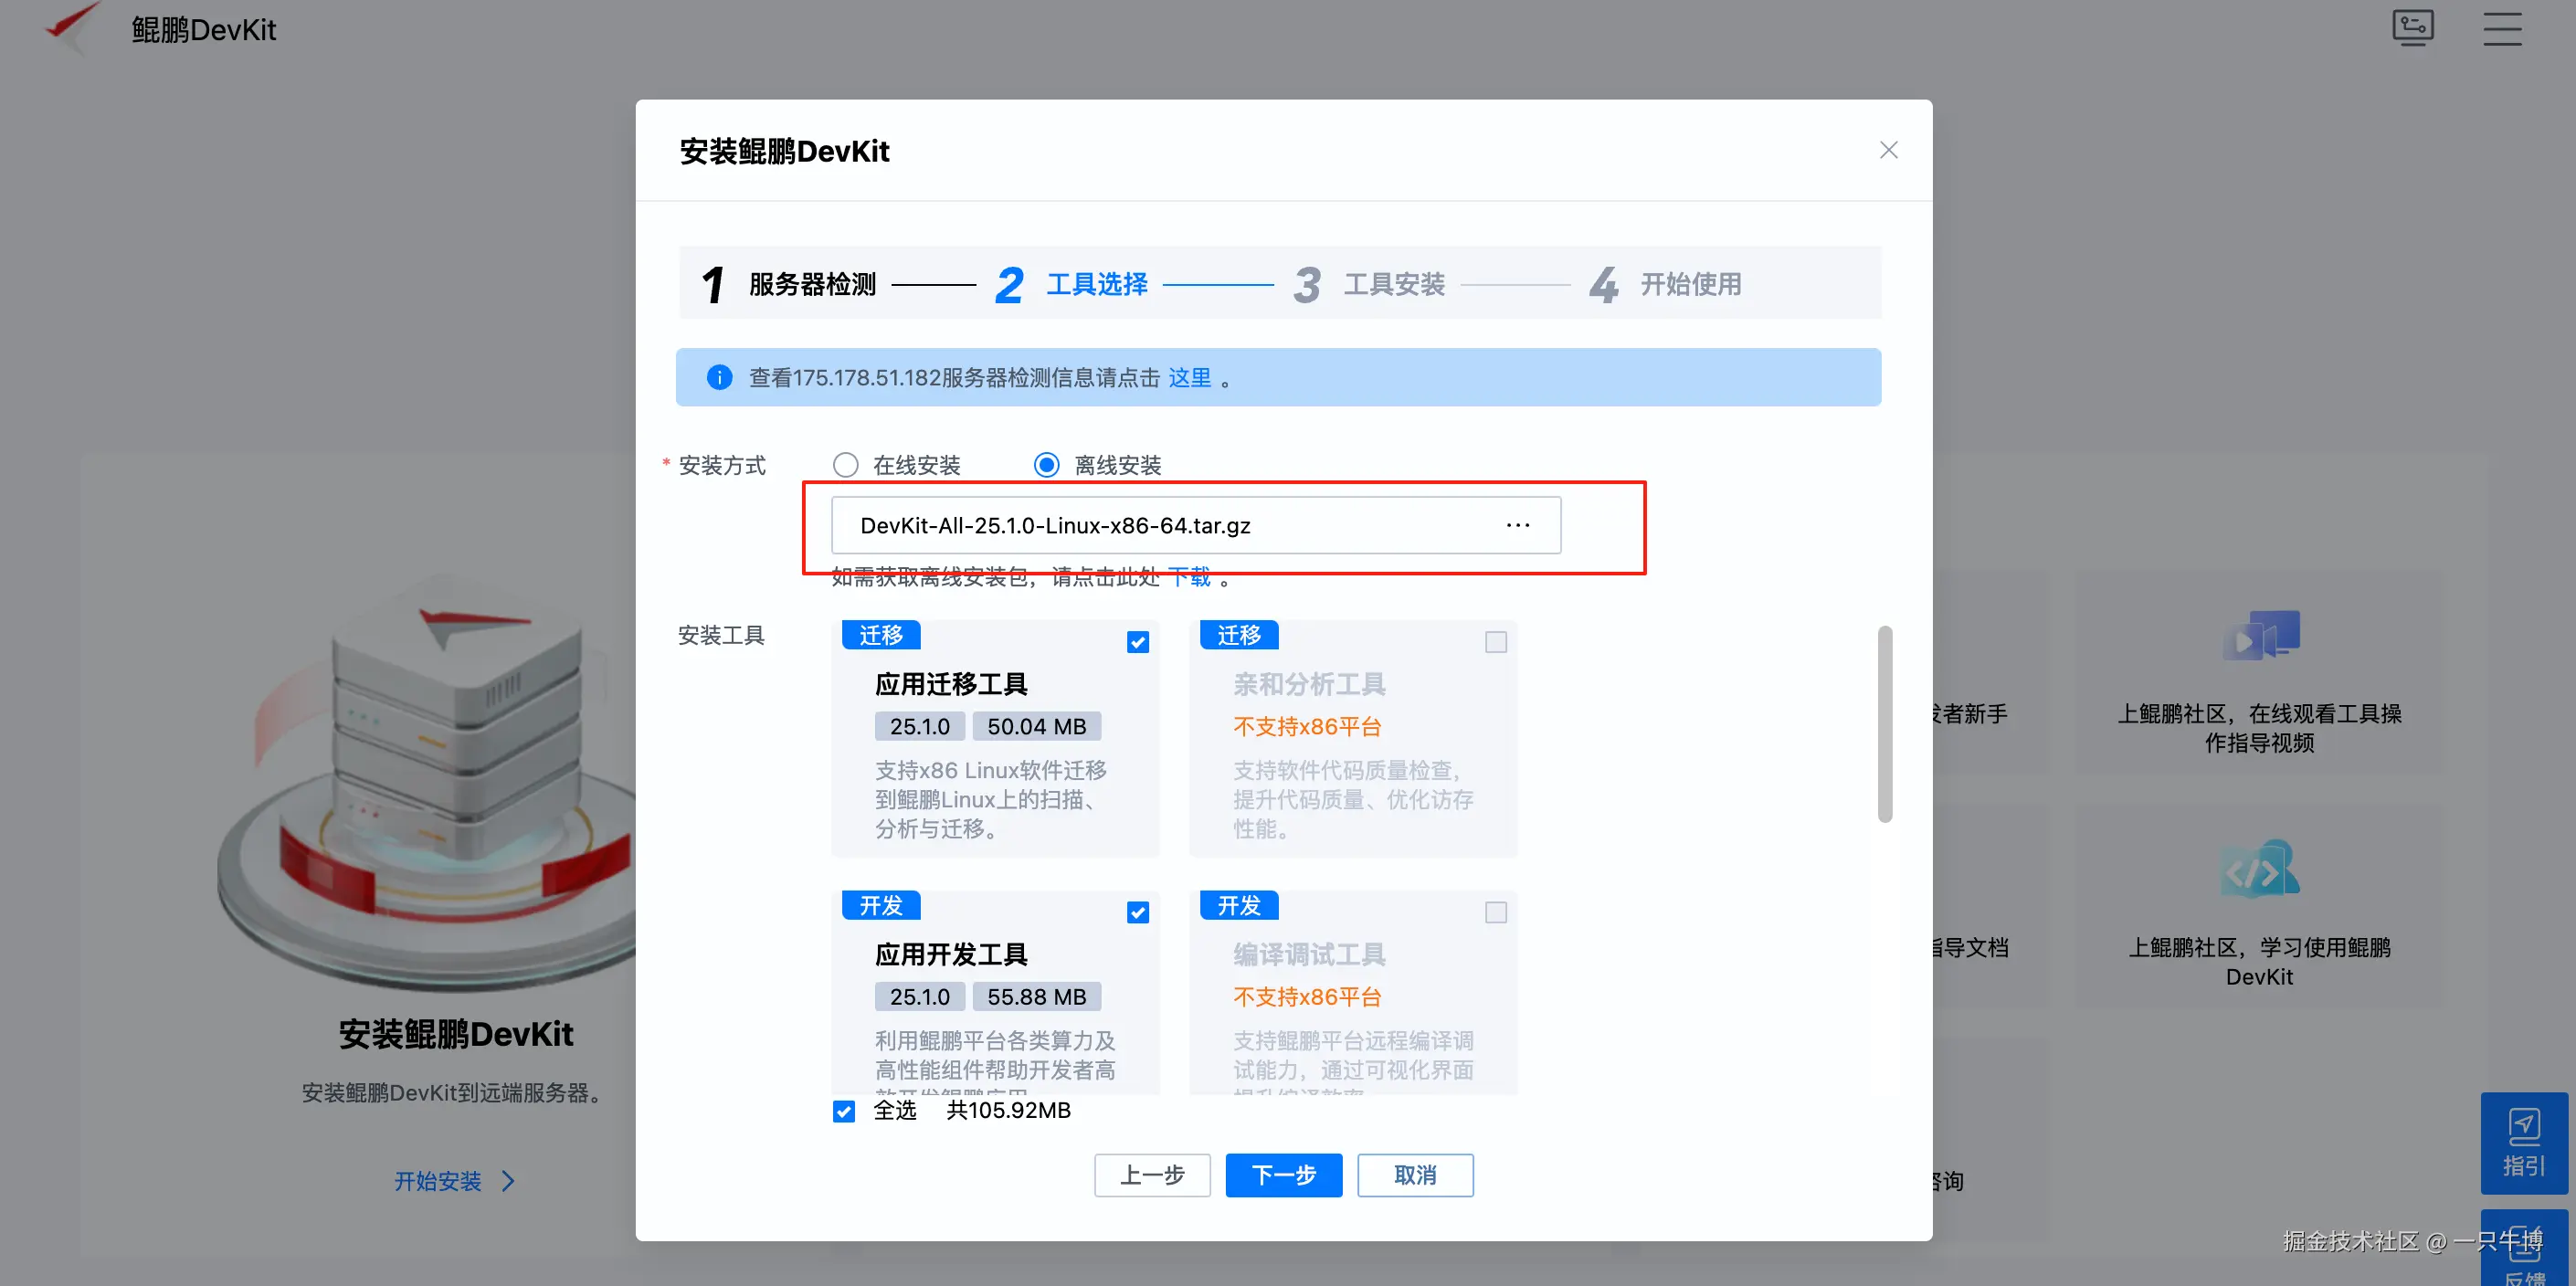Select 在线安装 online install option
Viewport: 2576px width, 1286px height.
click(846, 465)
